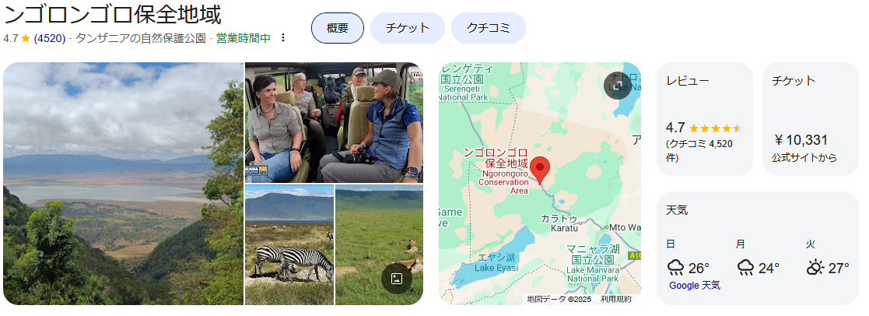Open the チケット ¥10,331 price card
Screen dimensions: 869x316
pos(810,119)
